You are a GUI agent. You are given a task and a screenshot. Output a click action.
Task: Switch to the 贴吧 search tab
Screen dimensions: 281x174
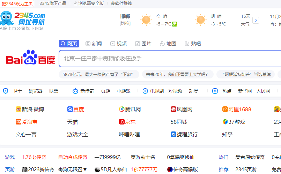193,44
